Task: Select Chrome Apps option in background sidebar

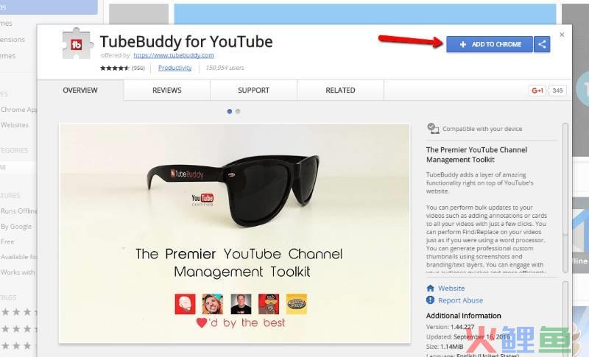Action: [x=18, y=110]
